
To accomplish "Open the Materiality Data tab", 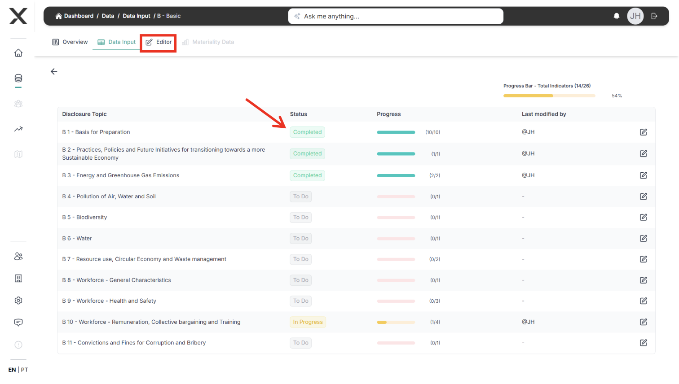I will [208, 42].
